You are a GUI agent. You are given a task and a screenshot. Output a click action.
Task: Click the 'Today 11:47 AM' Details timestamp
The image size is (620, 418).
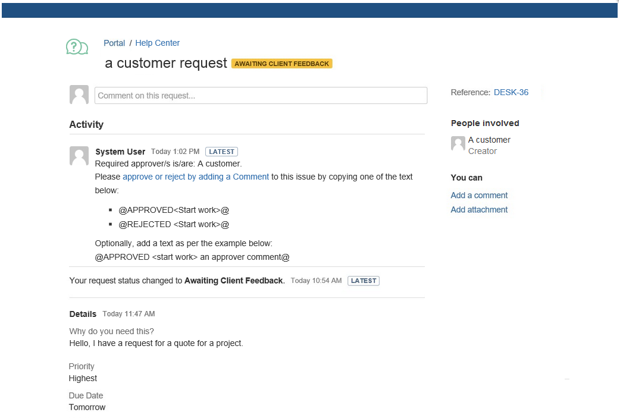pos(129,314)
